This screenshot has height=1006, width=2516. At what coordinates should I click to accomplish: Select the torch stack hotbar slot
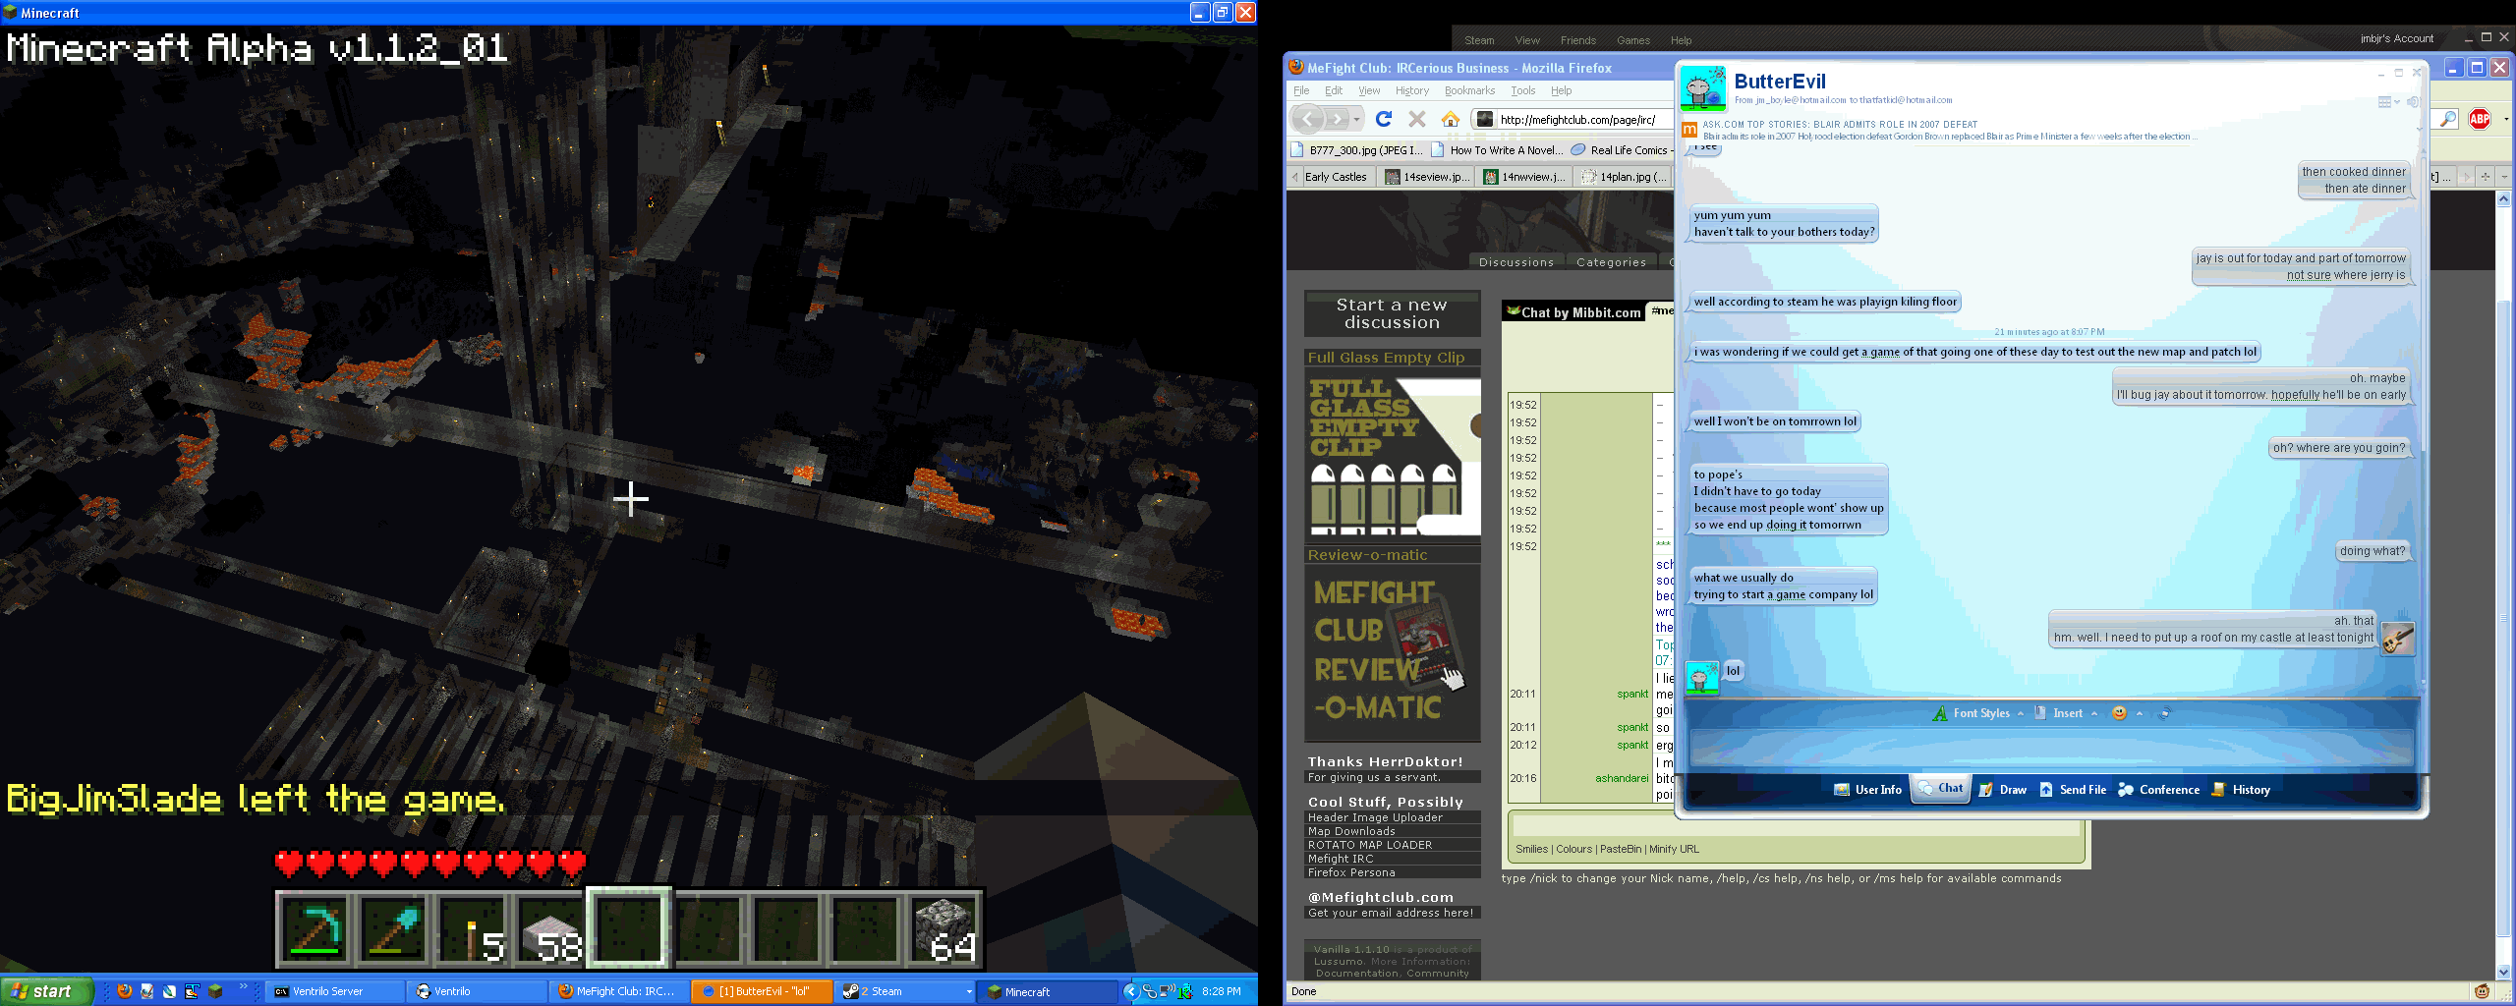click(472, 929)
